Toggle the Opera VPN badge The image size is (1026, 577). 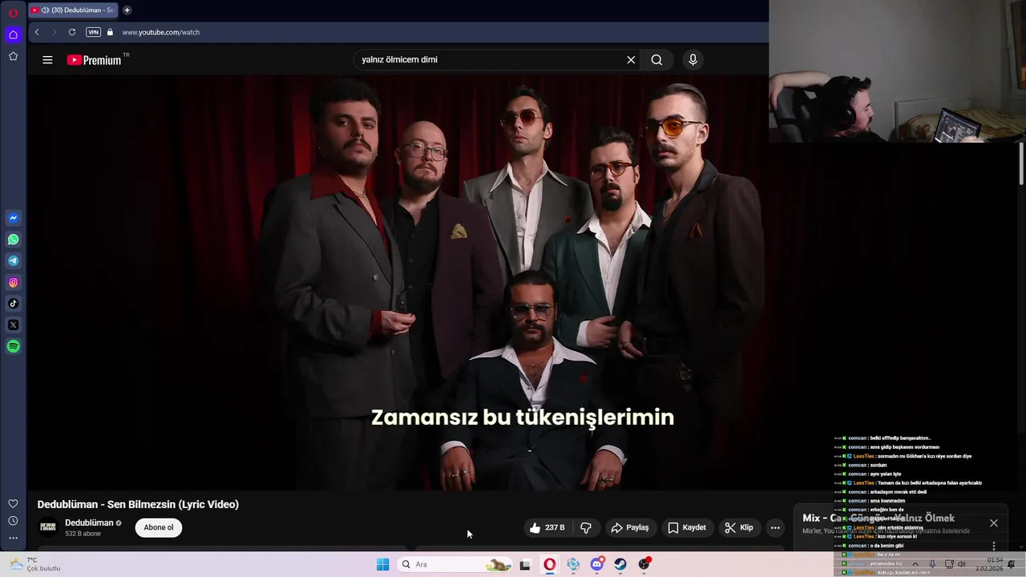point(93,32)
